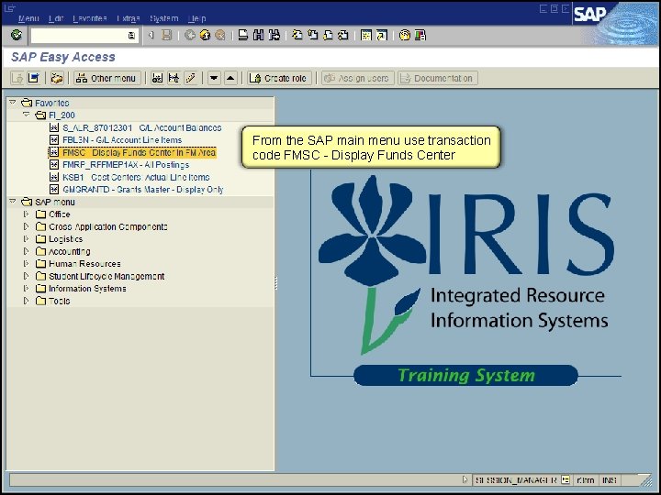Expand the Tools folder
The height and width of the screenshot is (495, 661).
(26, 301)
